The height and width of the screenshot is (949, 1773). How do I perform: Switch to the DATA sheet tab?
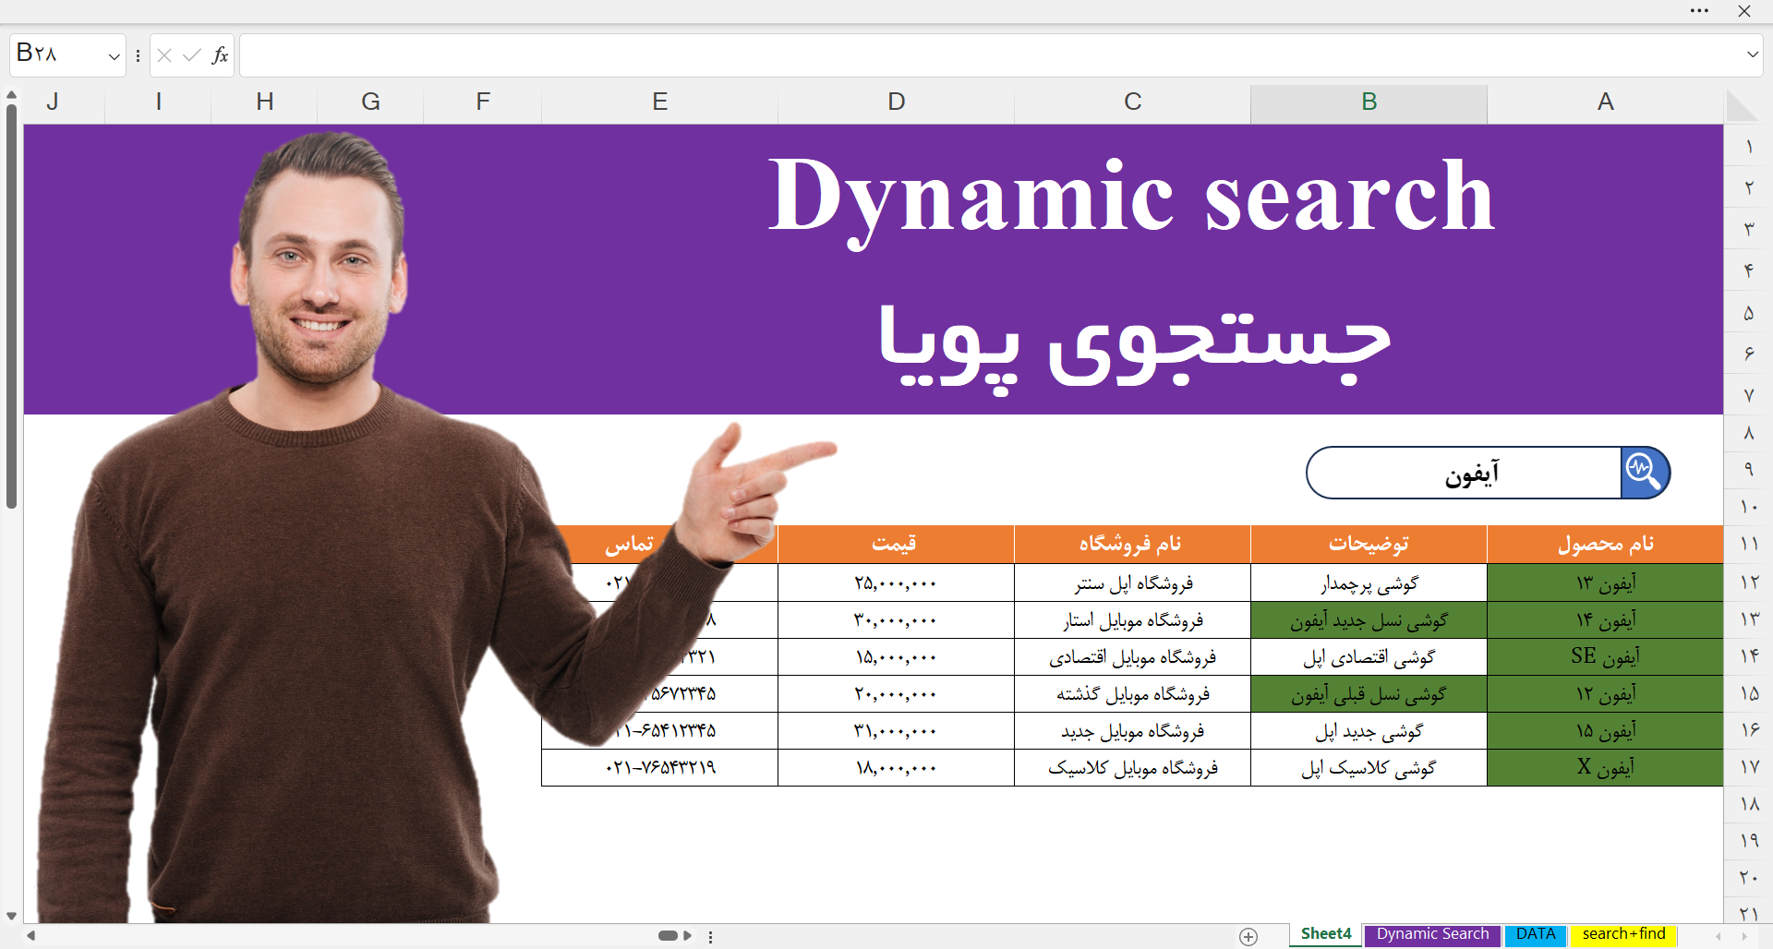pyautogui.click(x=1536, y=934)
